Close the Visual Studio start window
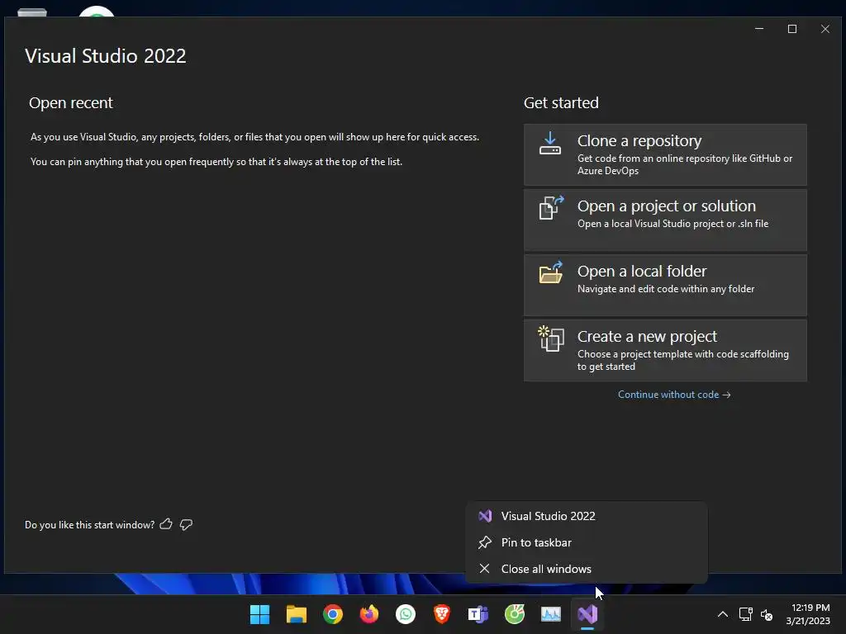 tap(825, 29)
